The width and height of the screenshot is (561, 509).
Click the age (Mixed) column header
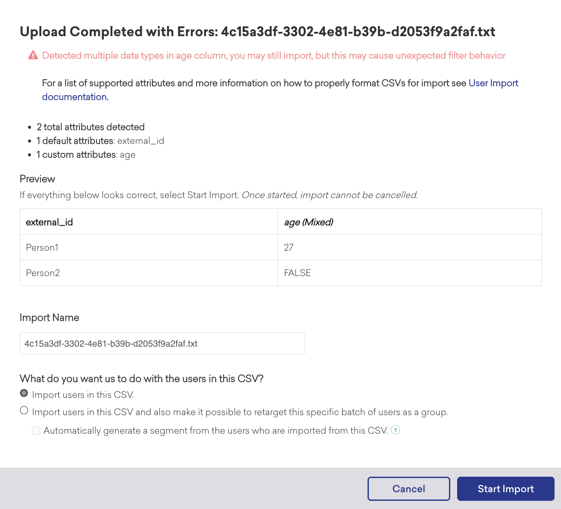(x=409, y=222)
